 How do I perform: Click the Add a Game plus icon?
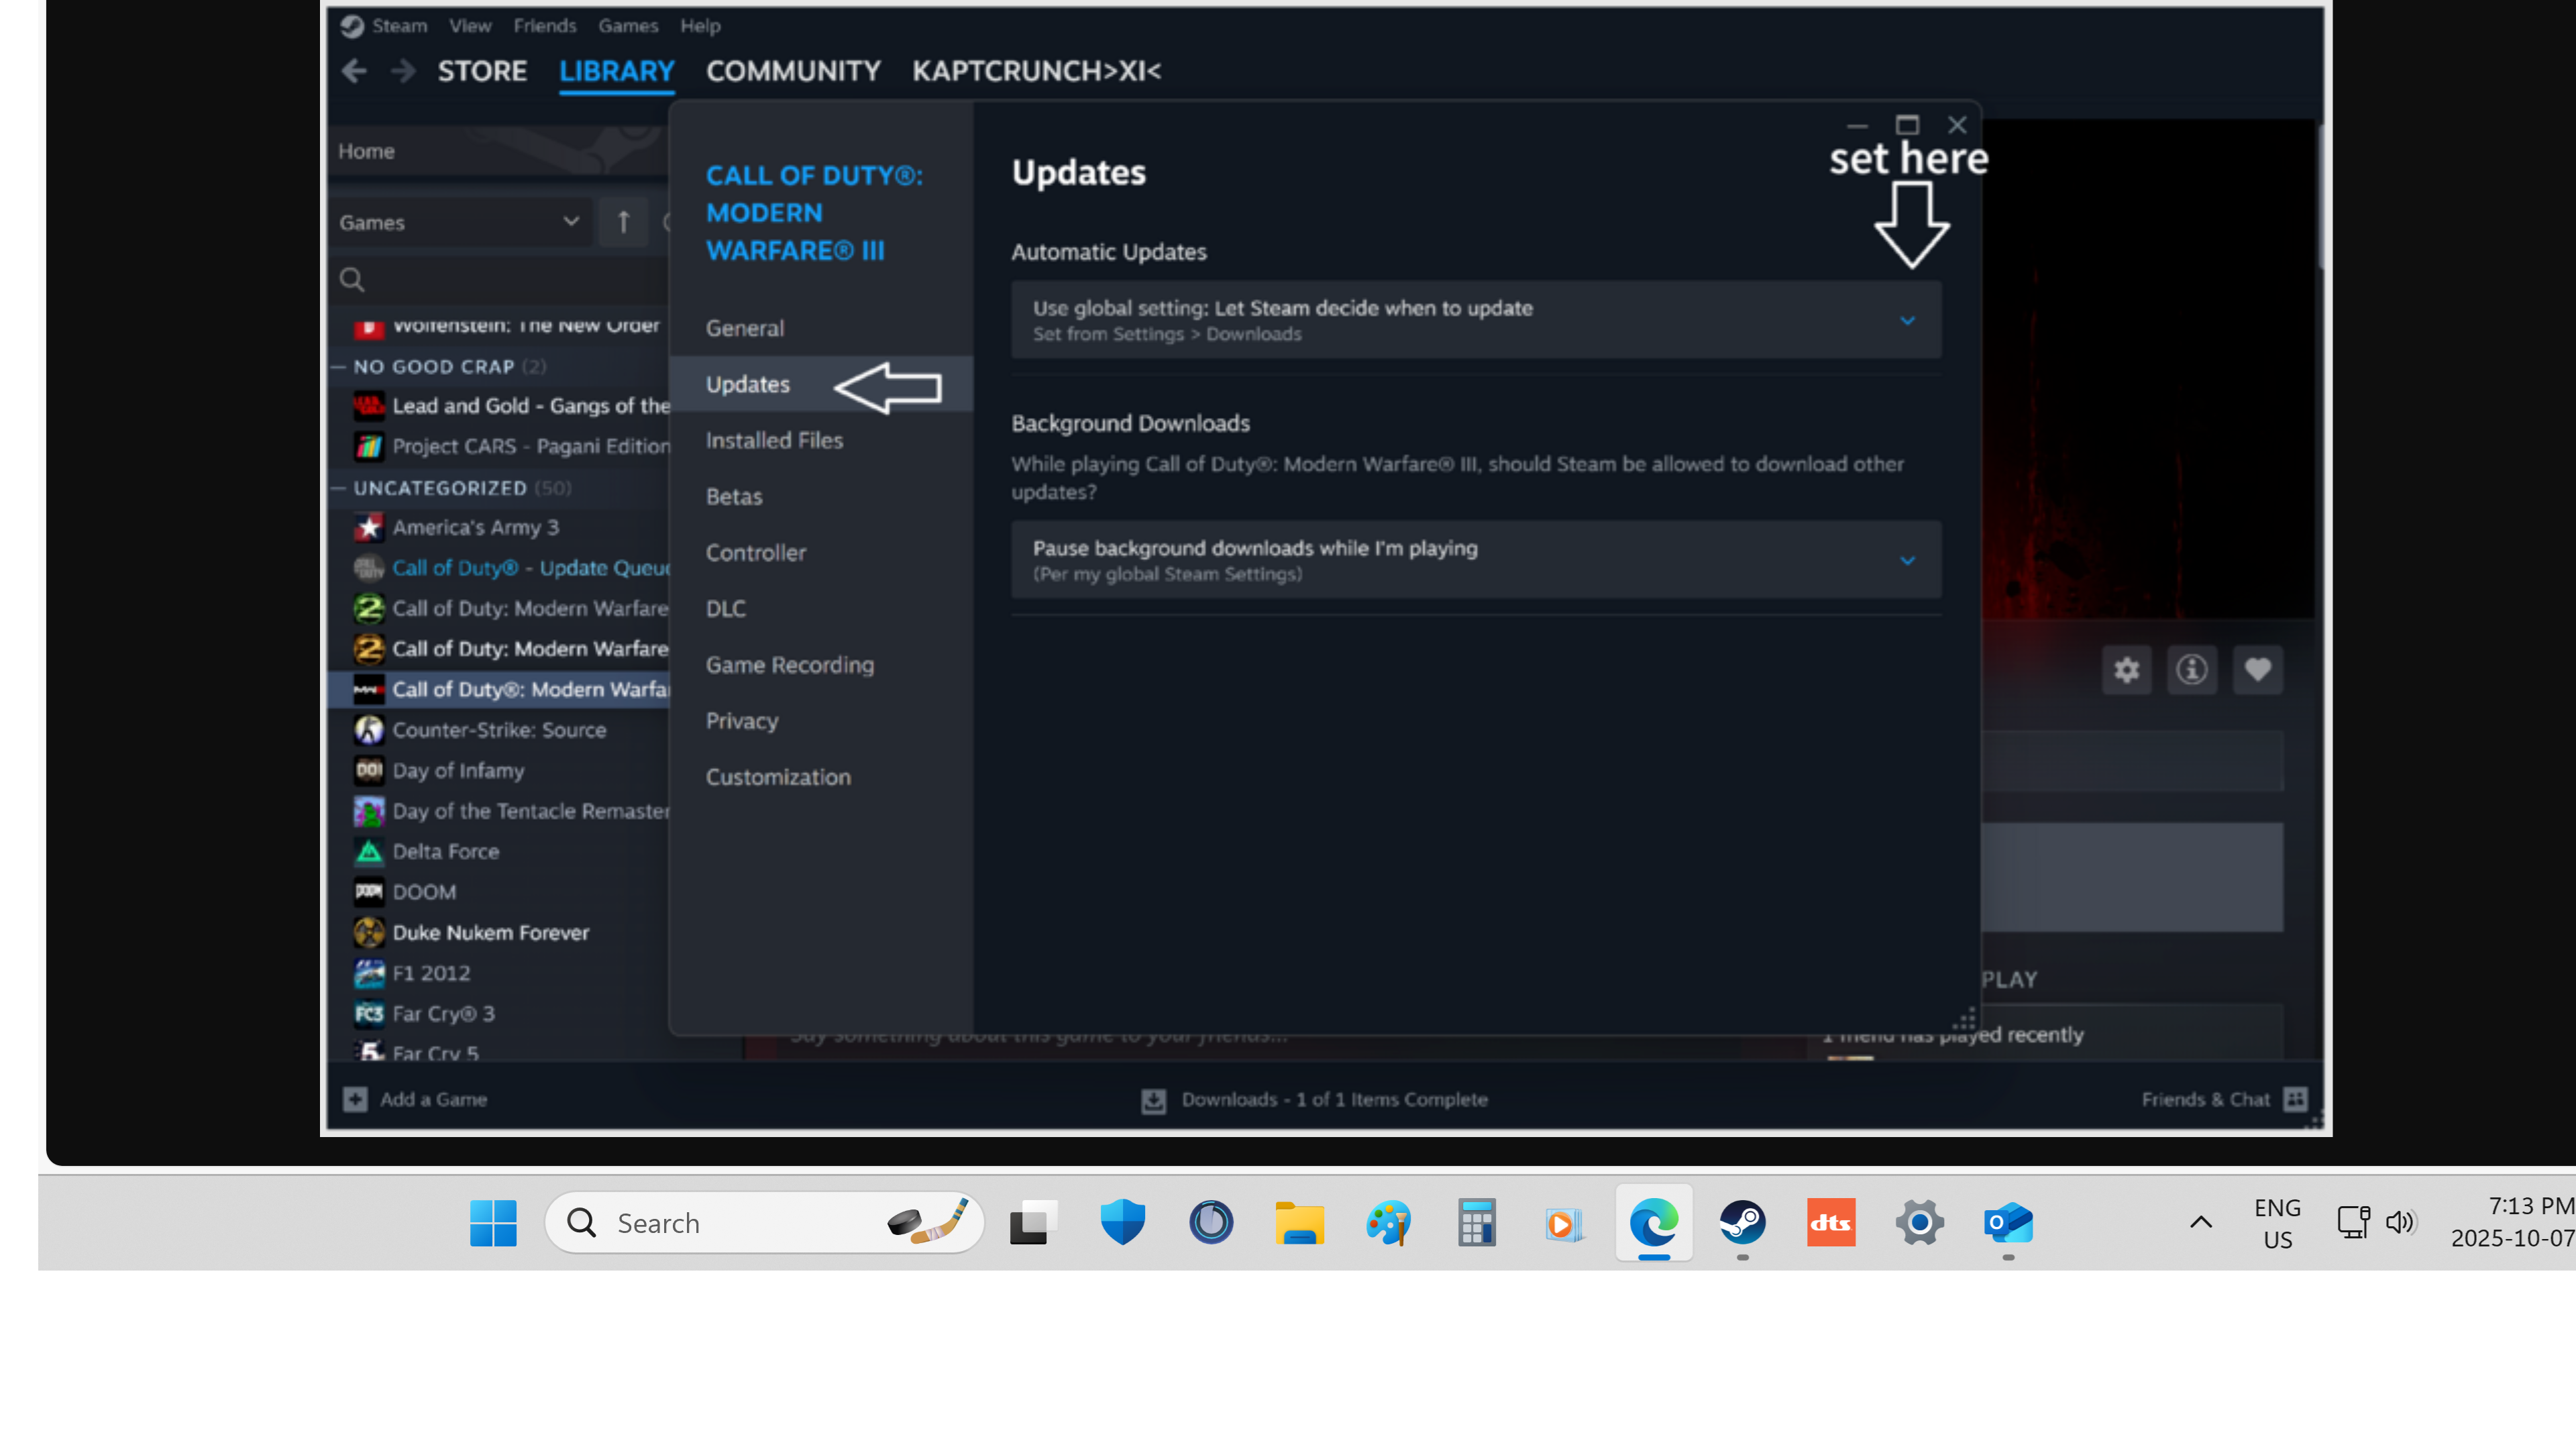click(355, 1099)
